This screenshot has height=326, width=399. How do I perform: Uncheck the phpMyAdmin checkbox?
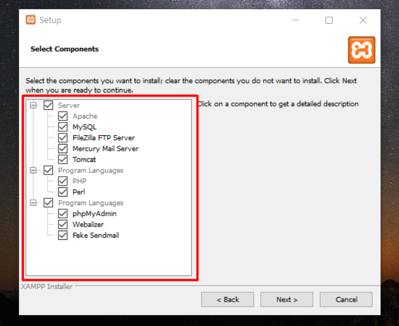pos(63,214)
